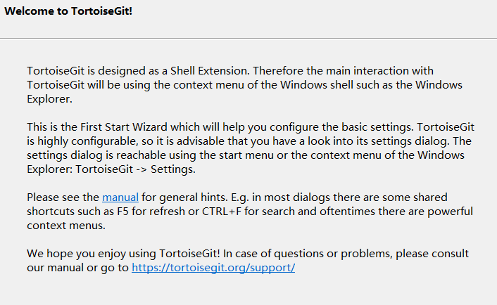Open the tortoisegit.org/support link
This screenshot has width=497, height=305.
pyautogui.click(x=213, y=268)
